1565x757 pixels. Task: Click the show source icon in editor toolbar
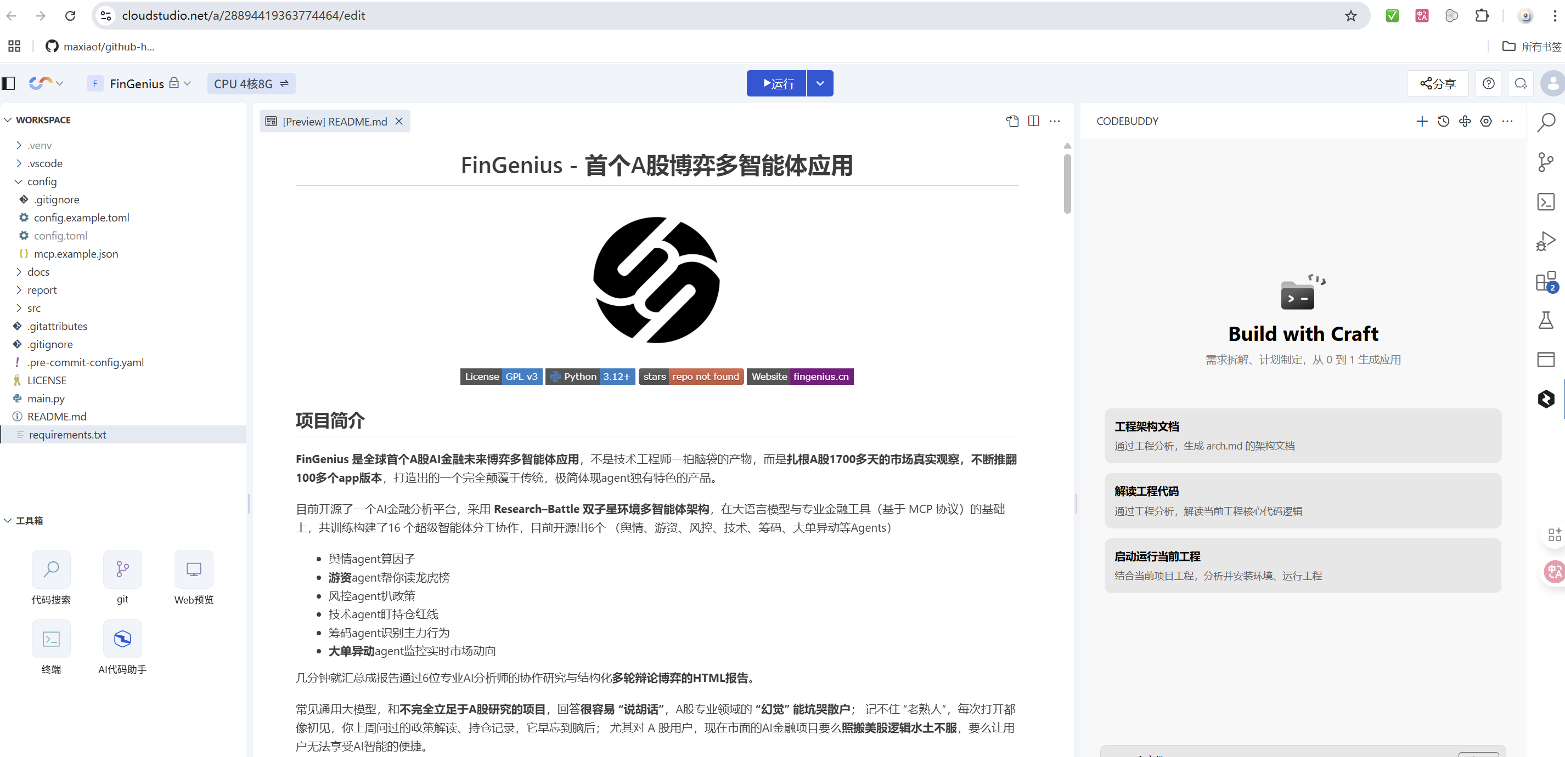(1012, 121)
